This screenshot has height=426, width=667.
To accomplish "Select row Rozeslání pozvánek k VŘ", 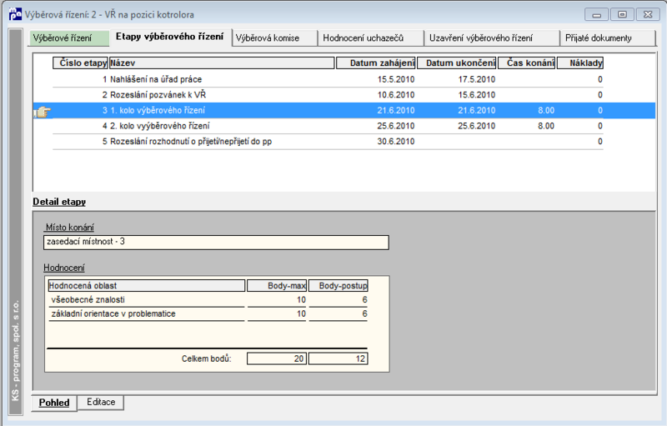I will (x=328, y=95).
